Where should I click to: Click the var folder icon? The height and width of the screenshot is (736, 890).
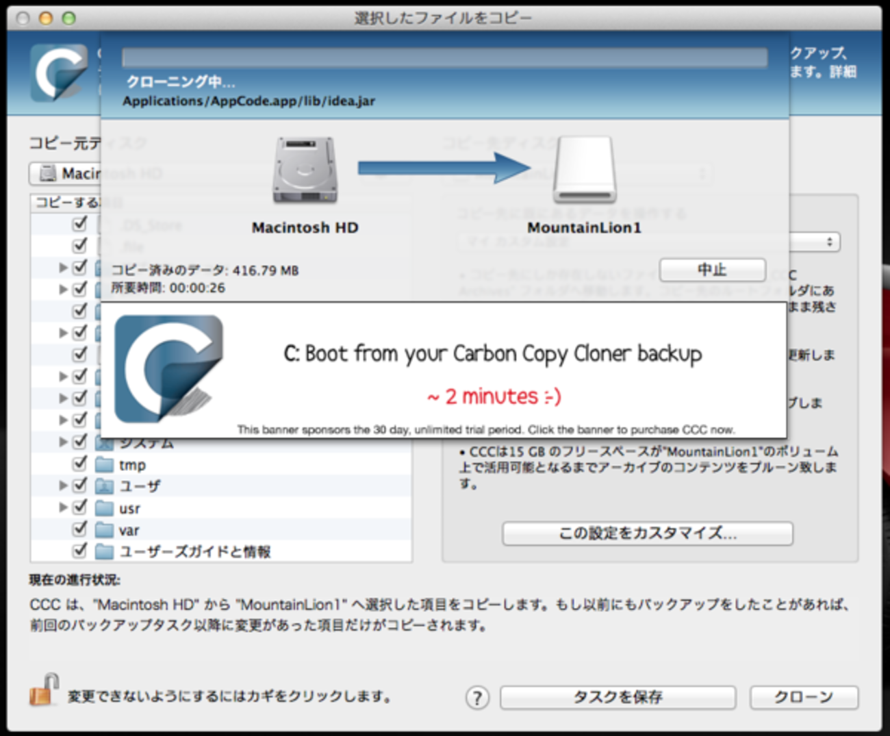pos(104,530)
